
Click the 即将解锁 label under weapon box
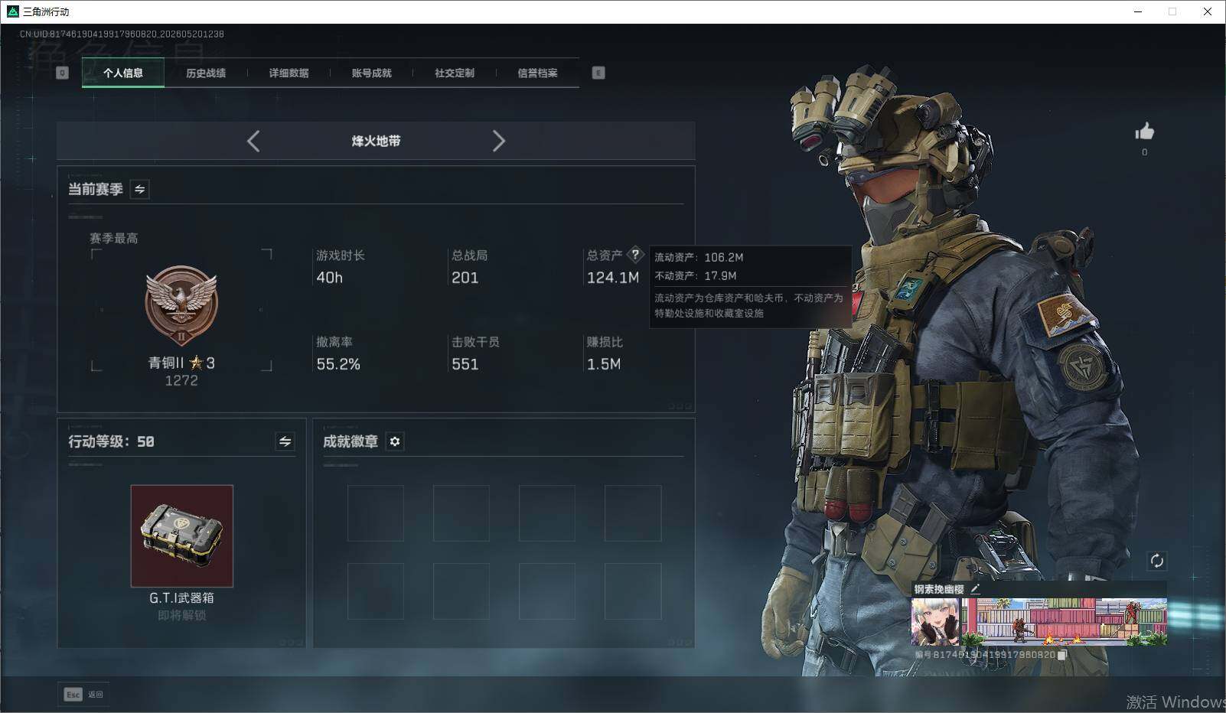click(x=182, y=615)
